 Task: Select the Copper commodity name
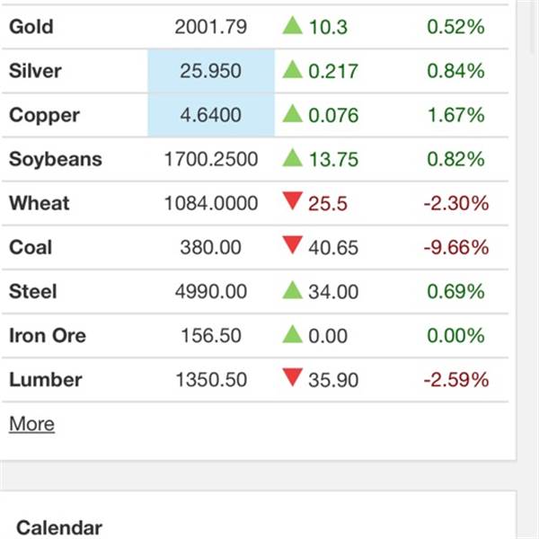pos(44,115)
